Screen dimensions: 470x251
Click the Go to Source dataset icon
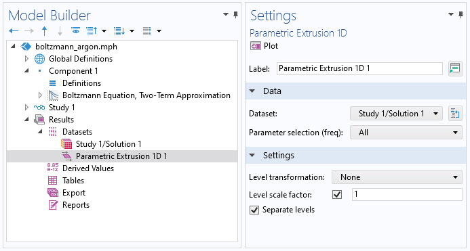455,114
